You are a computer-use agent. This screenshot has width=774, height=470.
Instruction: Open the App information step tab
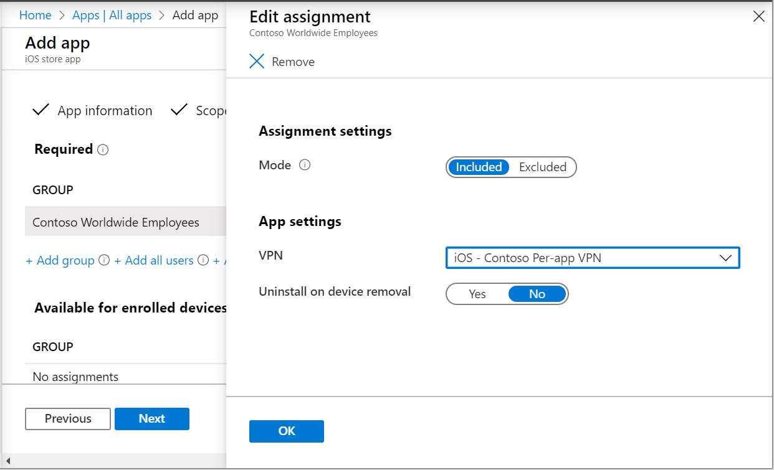(x=105, y=111)
